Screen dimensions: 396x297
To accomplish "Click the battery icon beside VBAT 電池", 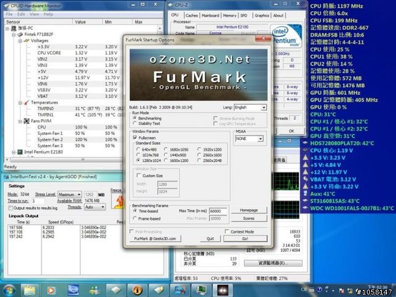I will click(305, 179).
